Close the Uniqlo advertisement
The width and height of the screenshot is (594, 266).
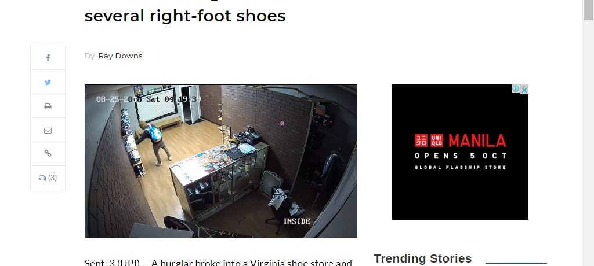524,90
